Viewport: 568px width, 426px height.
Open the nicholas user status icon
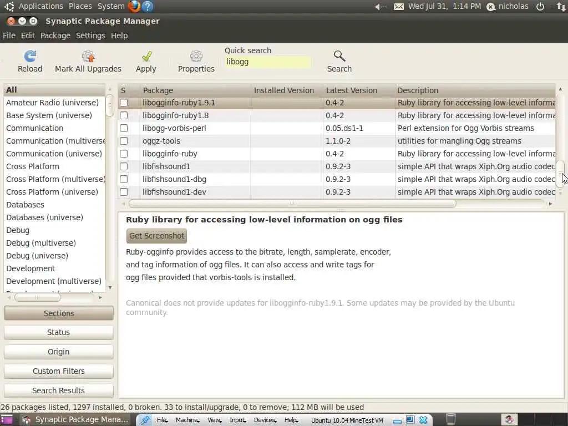tap(491, 7)
